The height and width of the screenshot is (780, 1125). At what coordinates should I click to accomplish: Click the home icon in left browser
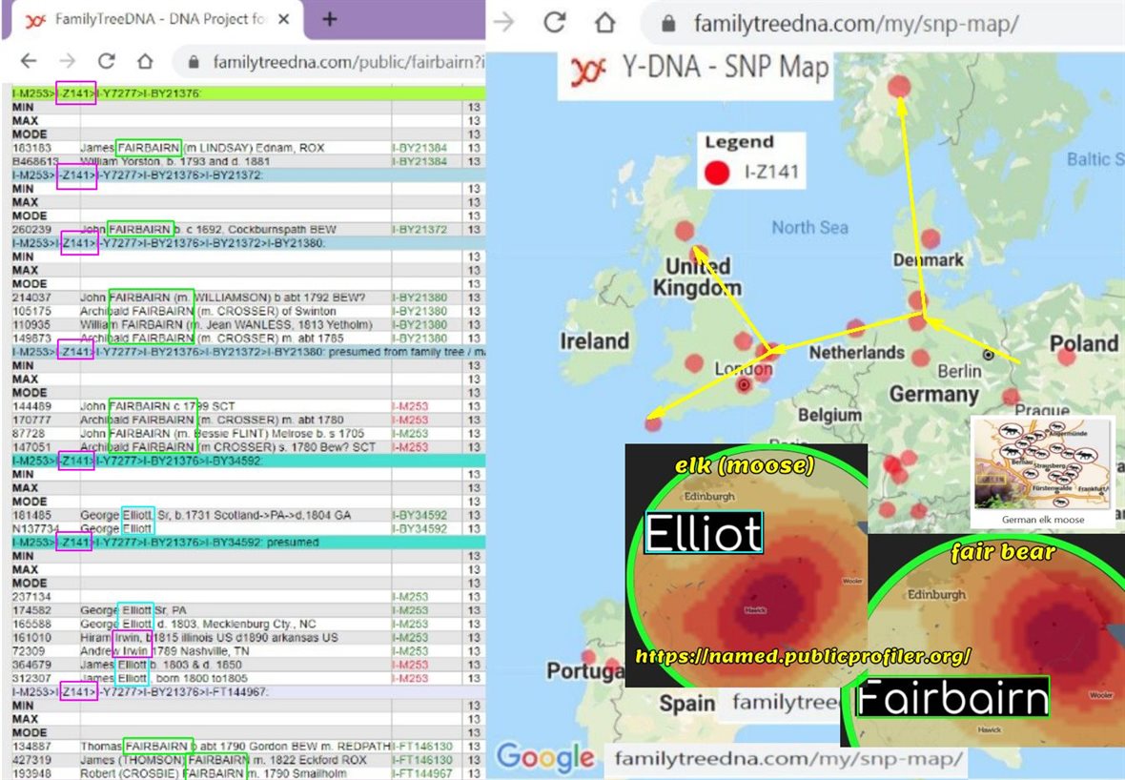pyautogui.click(x=144, y=61)
